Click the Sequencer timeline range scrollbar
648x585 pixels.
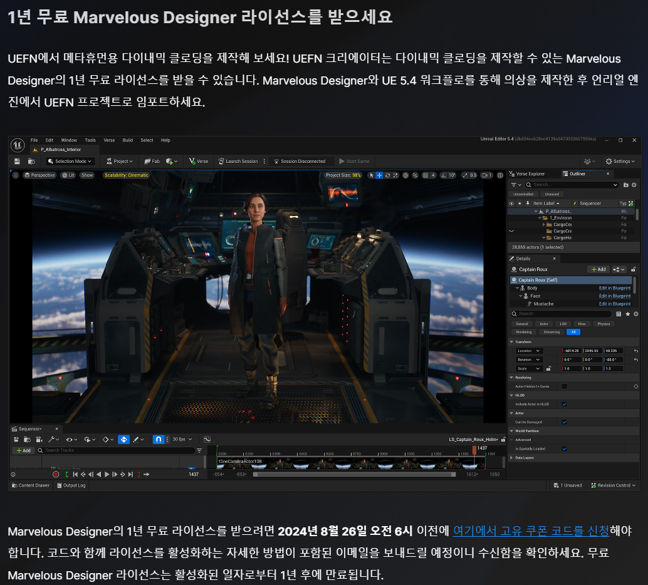click(x=355, y=474)
